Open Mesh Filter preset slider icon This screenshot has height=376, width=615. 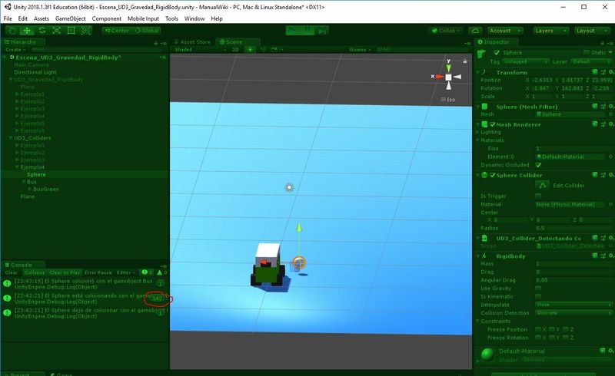tap(603, 107)
